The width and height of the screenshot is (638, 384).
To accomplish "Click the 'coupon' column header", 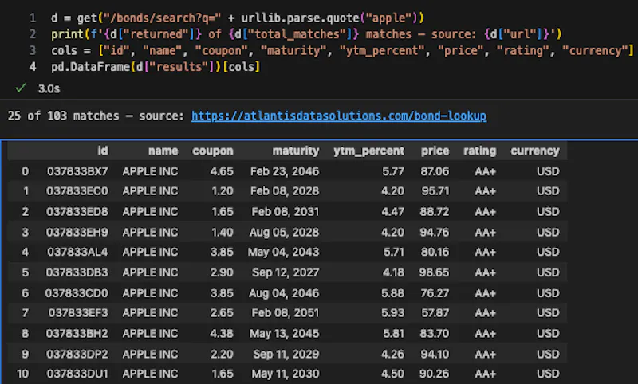I will [x=213, y=151].
